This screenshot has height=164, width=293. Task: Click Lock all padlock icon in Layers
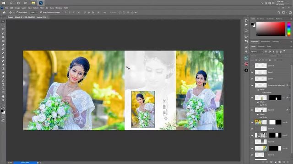coord(270,60)
